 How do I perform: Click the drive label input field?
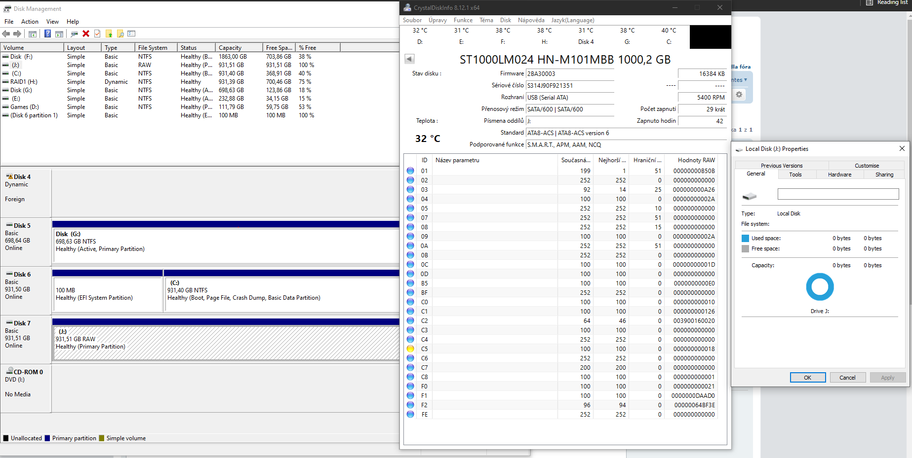(x=838, y=194)
